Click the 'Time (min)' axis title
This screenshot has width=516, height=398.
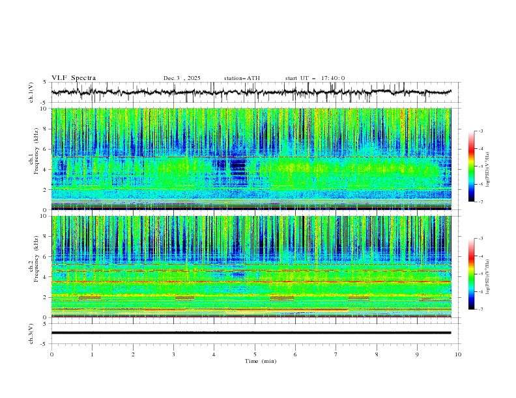click(x=261, y=361)
